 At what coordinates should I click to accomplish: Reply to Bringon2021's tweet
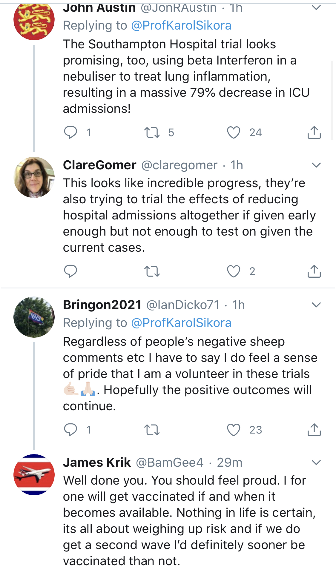(x=70, y=430)
